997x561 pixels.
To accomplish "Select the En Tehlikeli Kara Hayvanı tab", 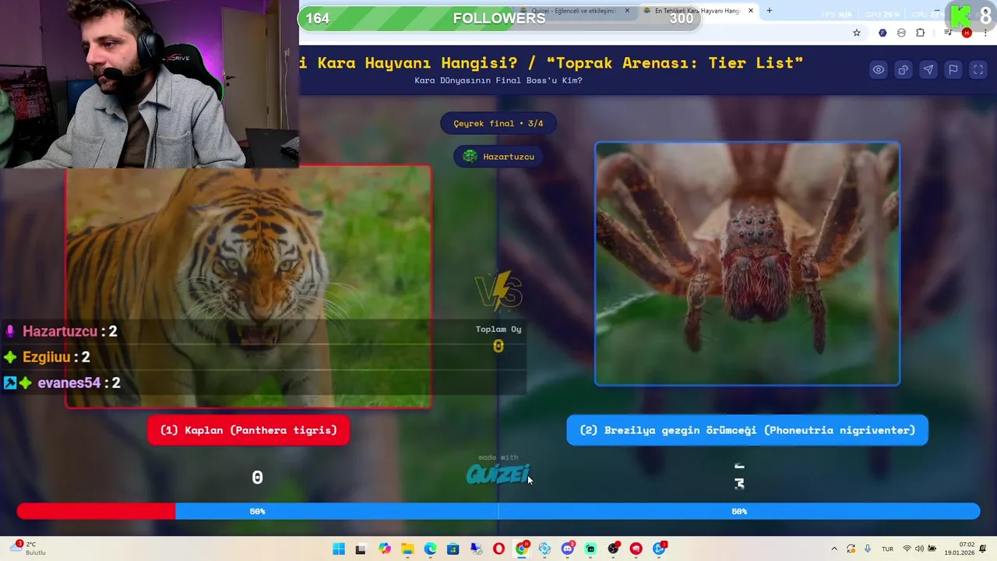I will (697, 11).
